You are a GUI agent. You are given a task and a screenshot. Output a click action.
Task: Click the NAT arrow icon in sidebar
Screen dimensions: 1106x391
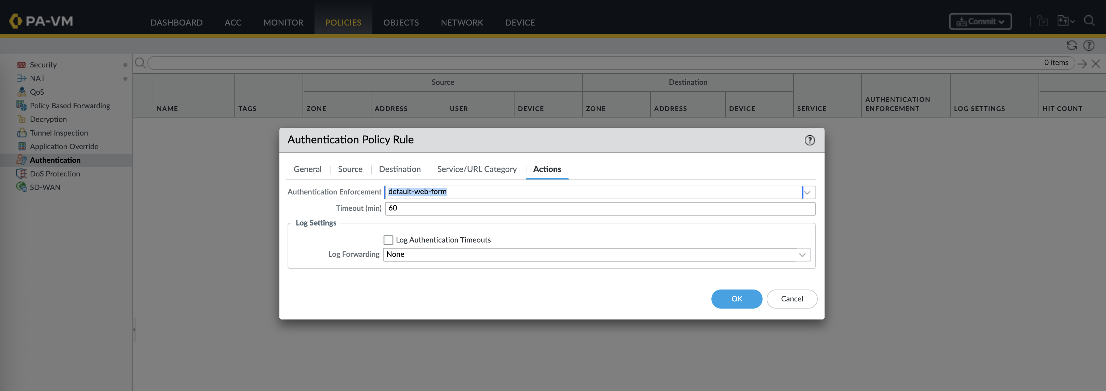pos(21,79)
